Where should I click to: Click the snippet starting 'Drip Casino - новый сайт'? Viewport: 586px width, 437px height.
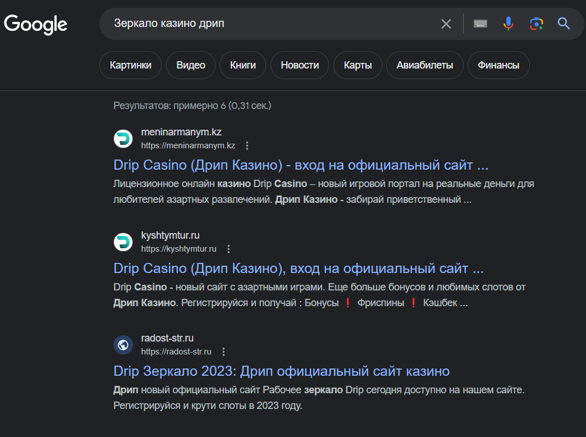pos(319,295)
